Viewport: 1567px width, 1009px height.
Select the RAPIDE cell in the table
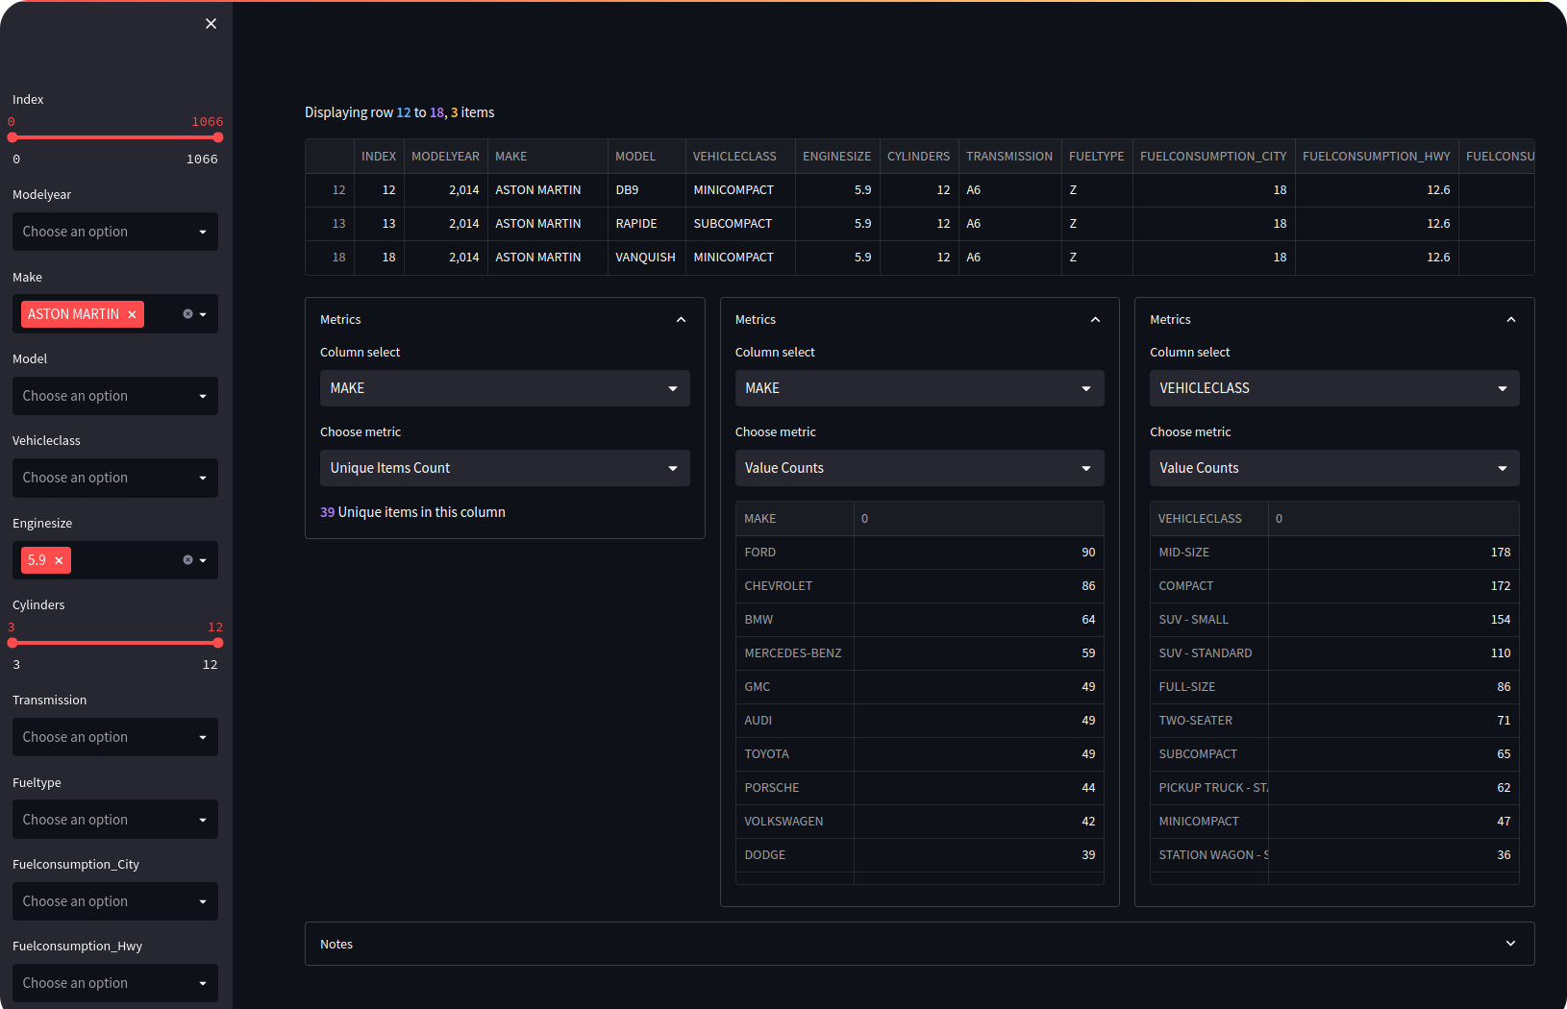(636, 224)
